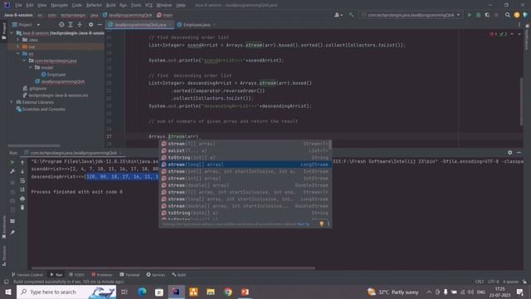Screen dimensions: 531x299
Task: Open the Problems tool window tab
Action: click(x=102, y=275)
